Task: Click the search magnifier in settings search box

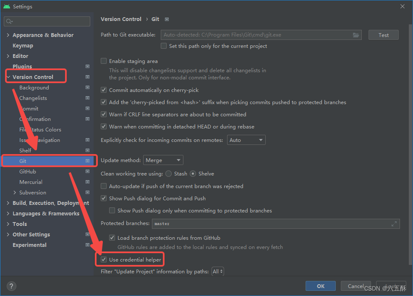Action: [x=9, y=21]
